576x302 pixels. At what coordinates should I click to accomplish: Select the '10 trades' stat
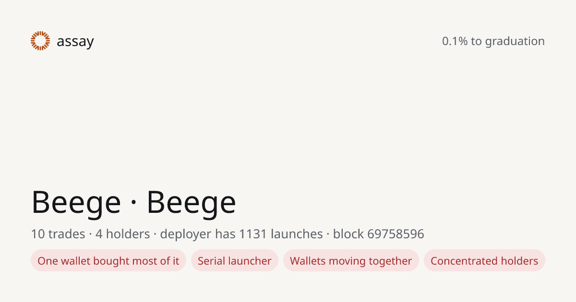pos(58,234)
